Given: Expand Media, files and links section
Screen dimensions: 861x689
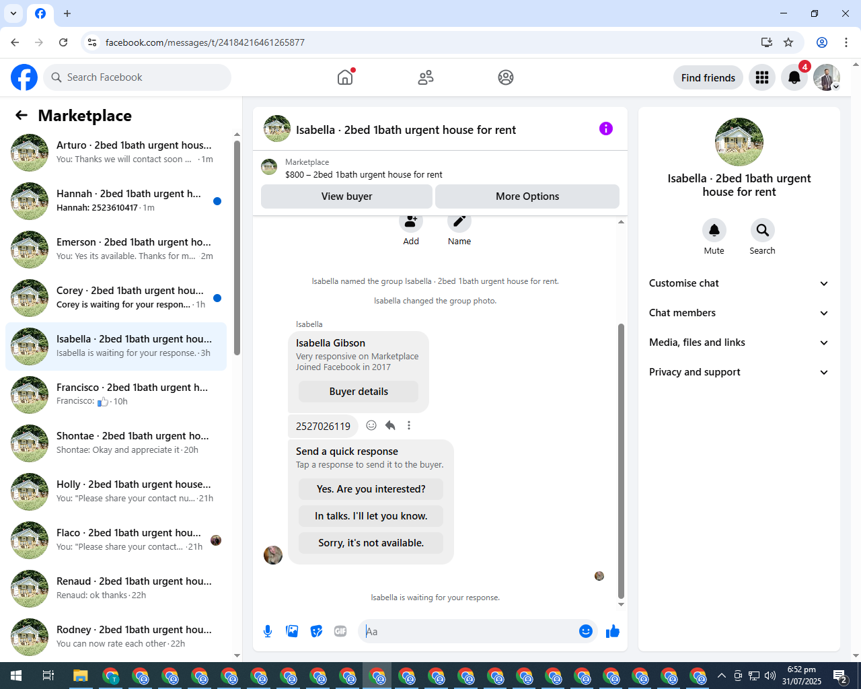Looking at the screenshot, I should (739, 342).
